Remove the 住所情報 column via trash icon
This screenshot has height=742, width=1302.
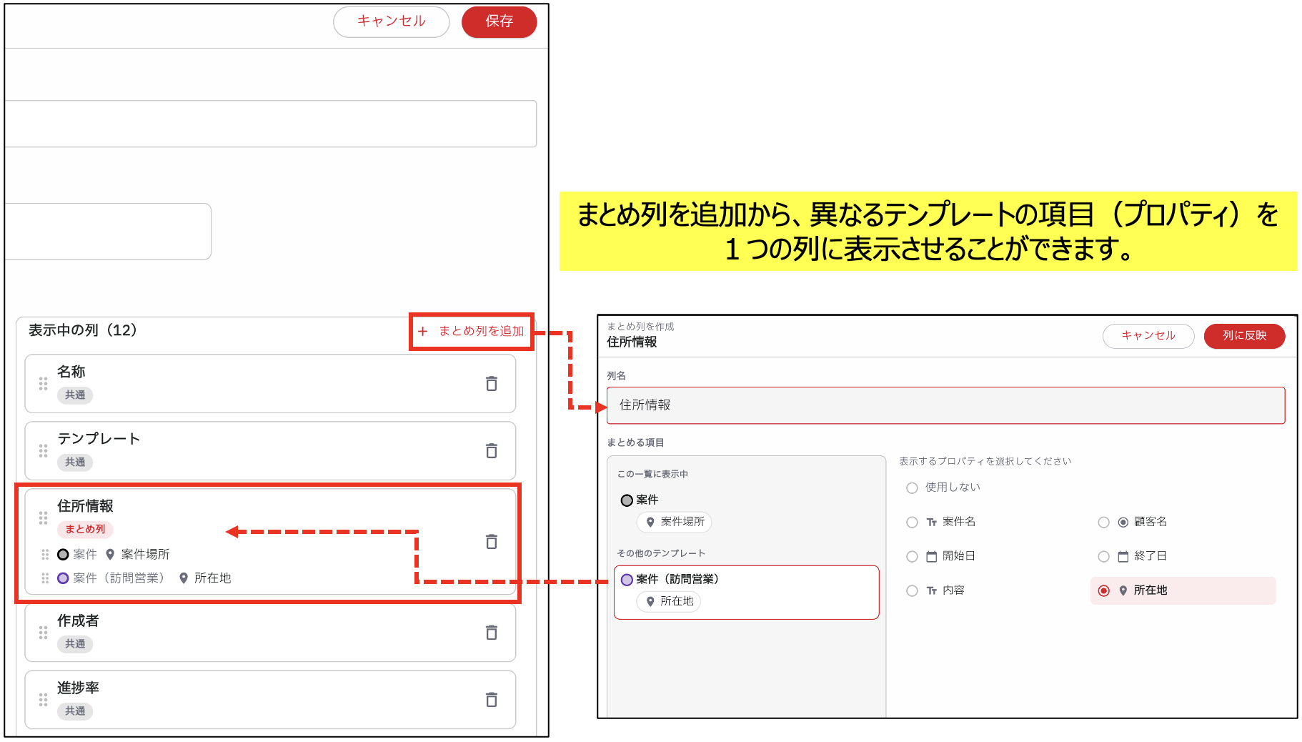pyautogui.click(x=492, y=542)
